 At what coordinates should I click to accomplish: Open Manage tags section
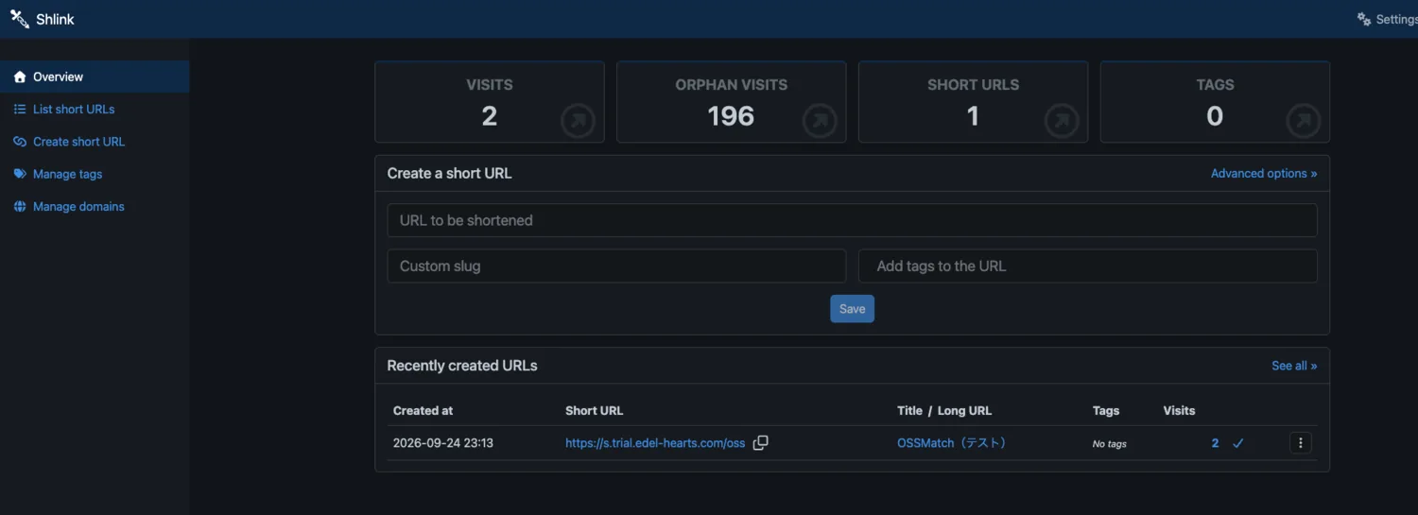tap(95, 174)
